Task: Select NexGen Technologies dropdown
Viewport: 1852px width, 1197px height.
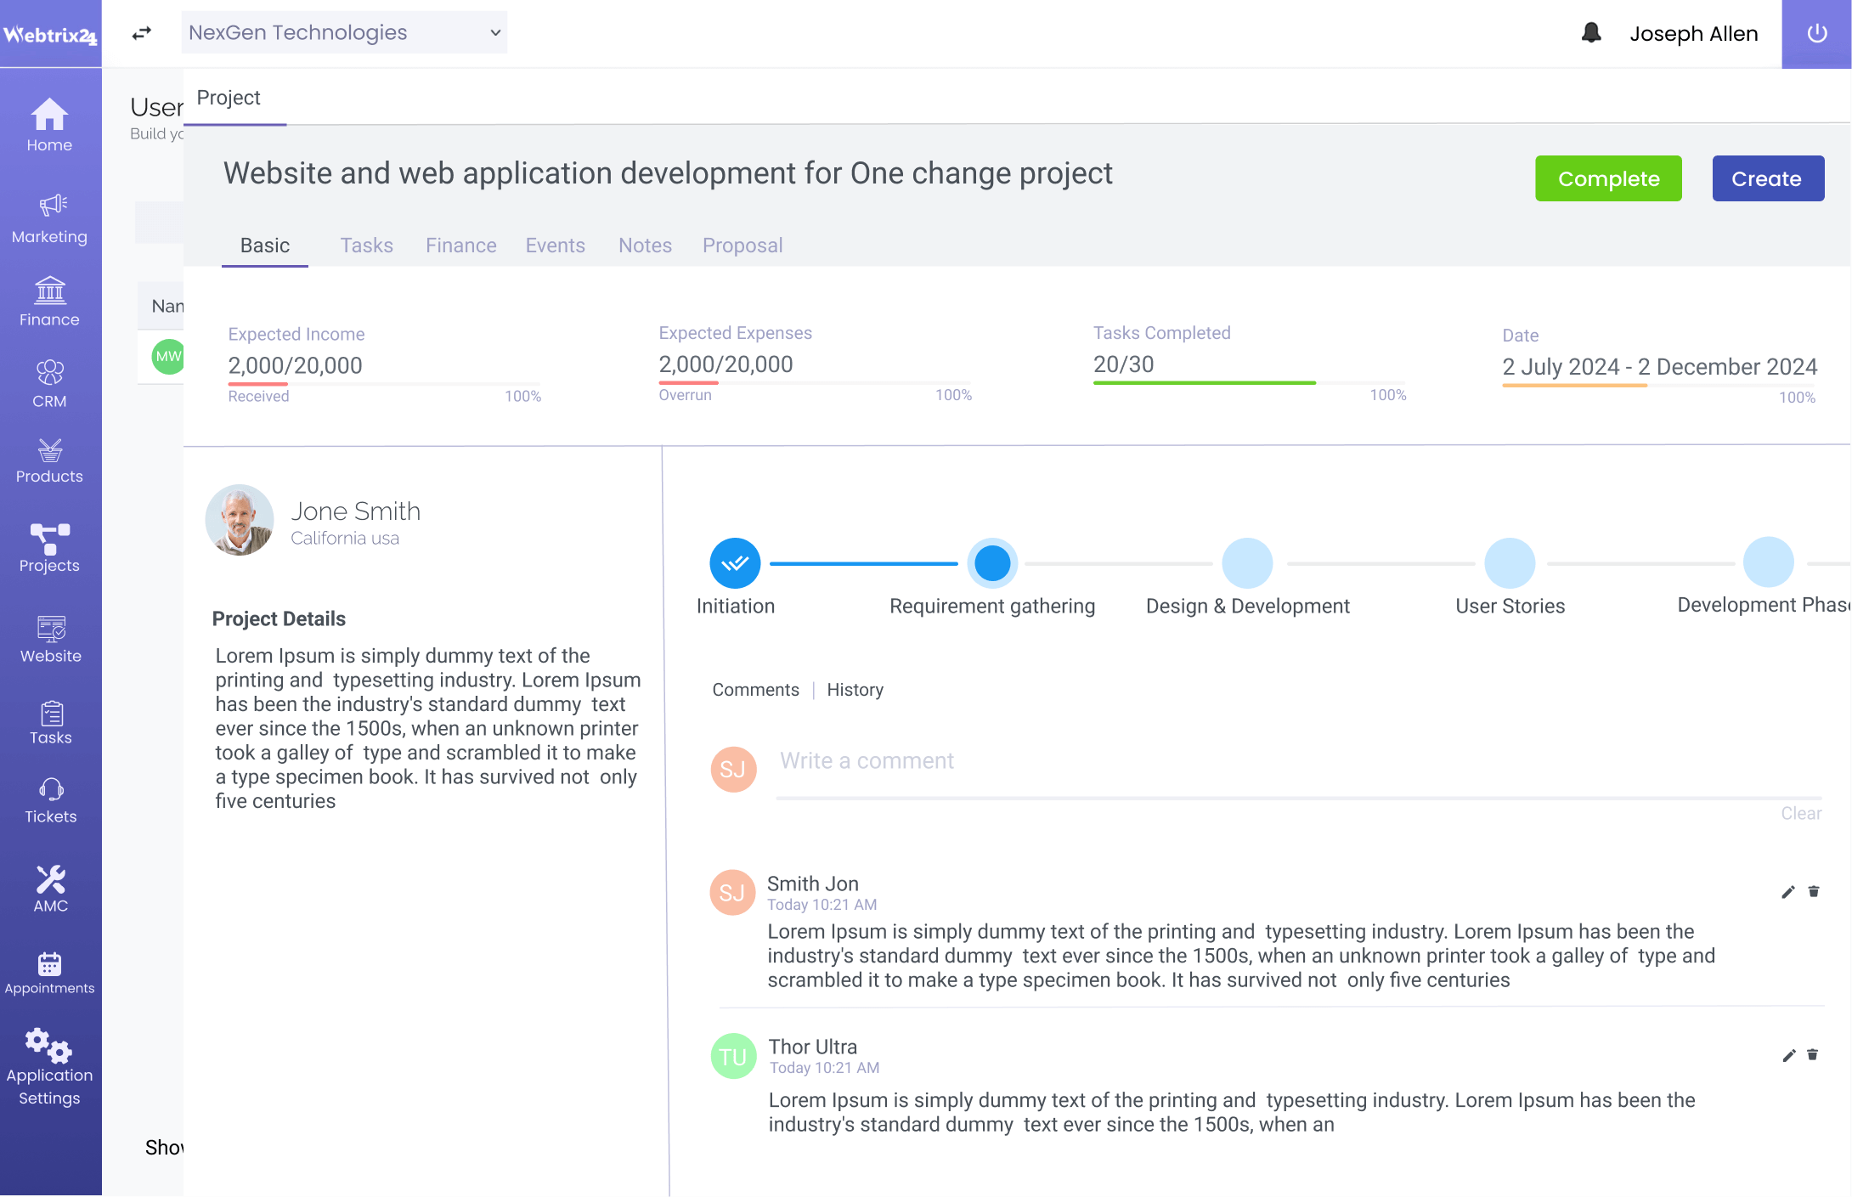Action: (343, 31)
